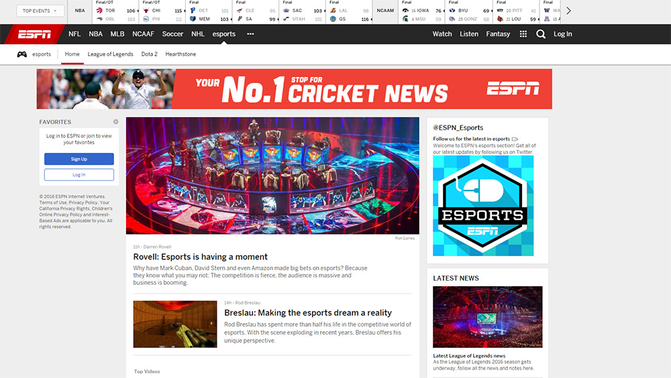671x378 pixels.
Task: Click the esports gamepad icon
Action: (x=22, y=54)
